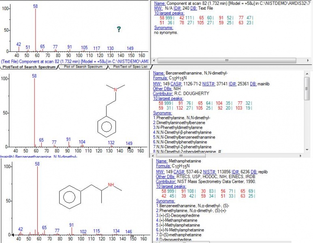
Task: Click the 91 peak label in Methamphetamine spectrum
Action: [x=71, y=225]
